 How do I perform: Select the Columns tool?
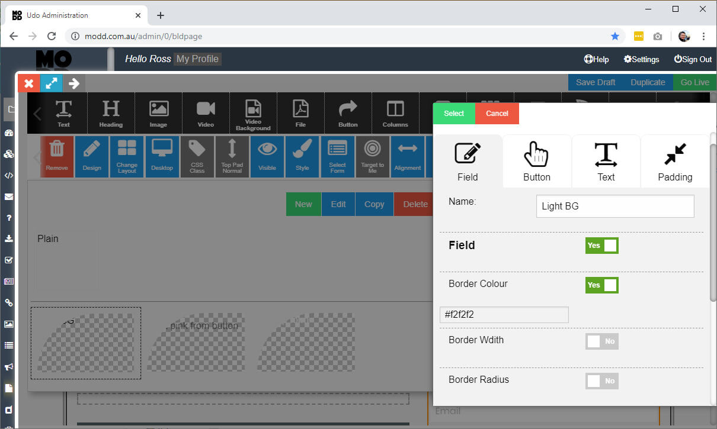(395, 113)
